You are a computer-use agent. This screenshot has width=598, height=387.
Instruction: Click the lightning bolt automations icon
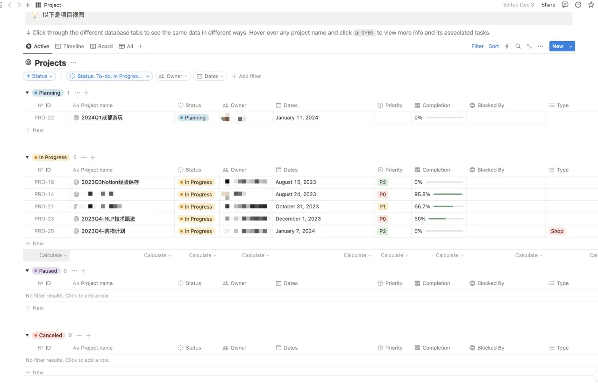tap(507, 46)
